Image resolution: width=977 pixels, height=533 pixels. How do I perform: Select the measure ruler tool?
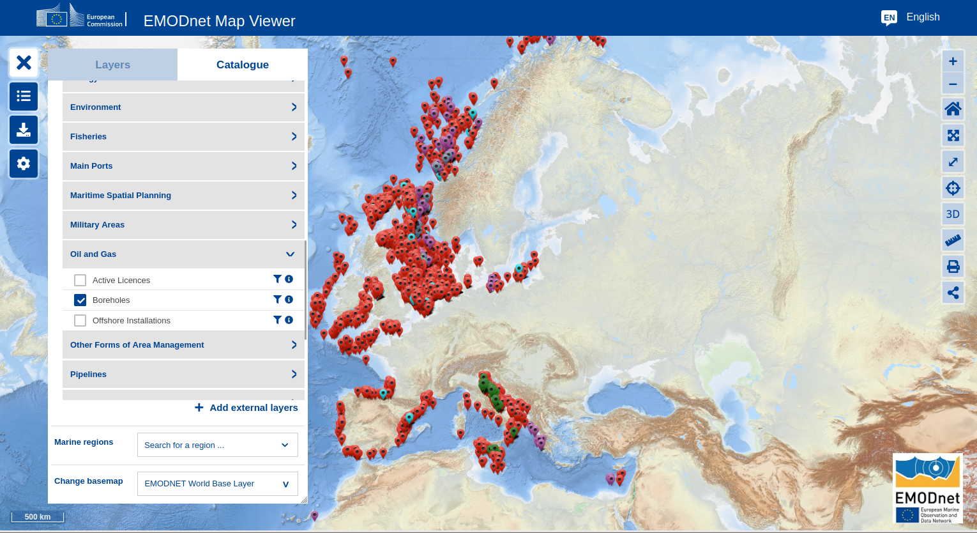(953, 240)
